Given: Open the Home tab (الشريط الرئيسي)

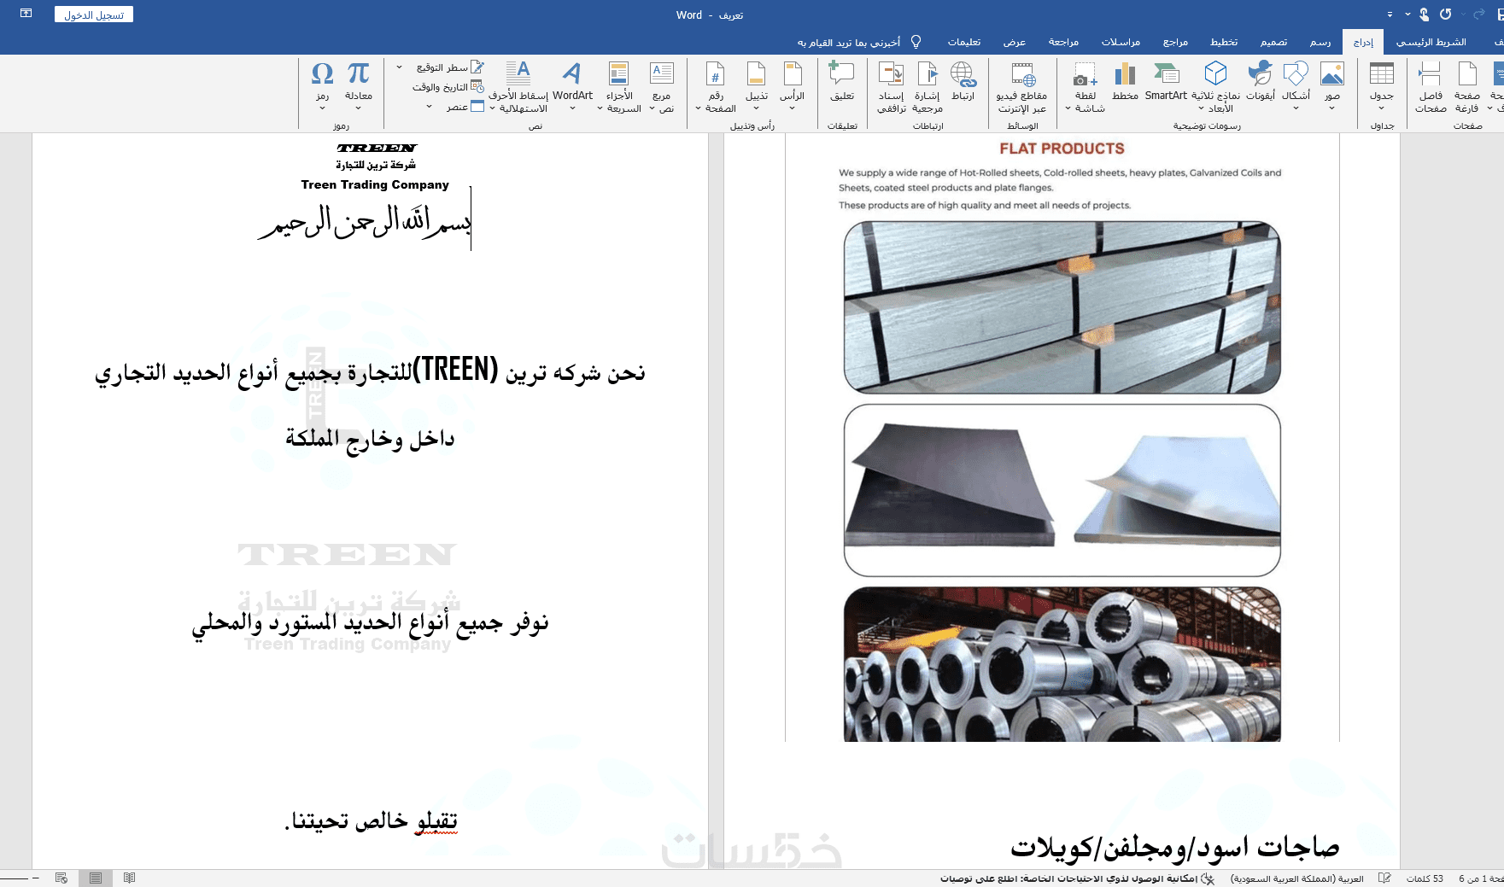Looking at the screenshot, I should [1431, 42].
